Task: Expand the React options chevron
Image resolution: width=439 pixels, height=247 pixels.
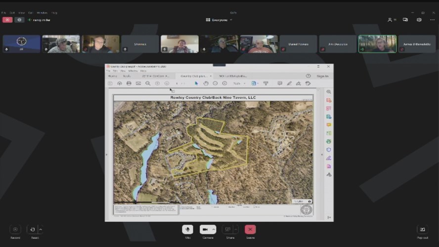Action: 41,229
